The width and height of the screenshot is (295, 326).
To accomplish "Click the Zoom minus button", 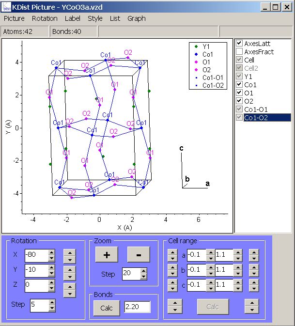I will 139,254.
